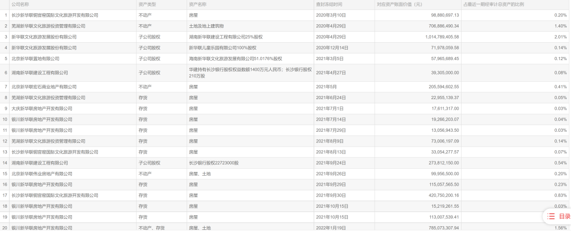Click the date 2022年1月19日

pyautogui.click(x=330, y=228)
